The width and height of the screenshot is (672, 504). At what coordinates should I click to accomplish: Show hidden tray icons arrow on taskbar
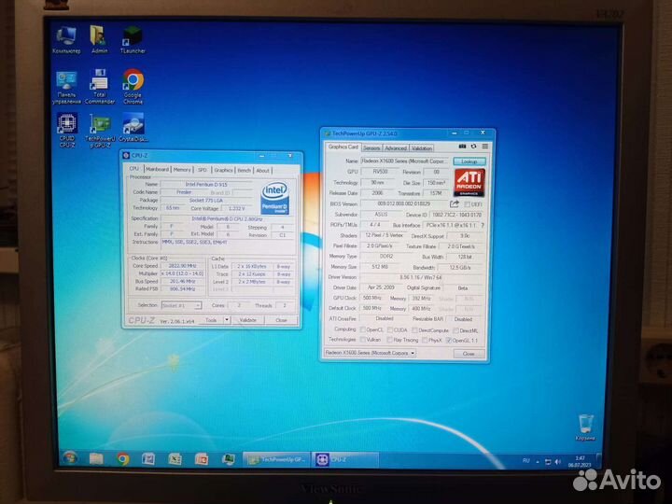coord(538,462)
